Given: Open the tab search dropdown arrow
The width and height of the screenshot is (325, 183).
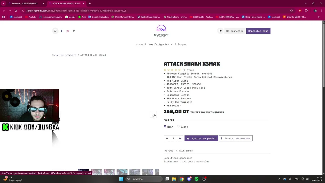Looking at the screenshot, I should tap(3, 4).
